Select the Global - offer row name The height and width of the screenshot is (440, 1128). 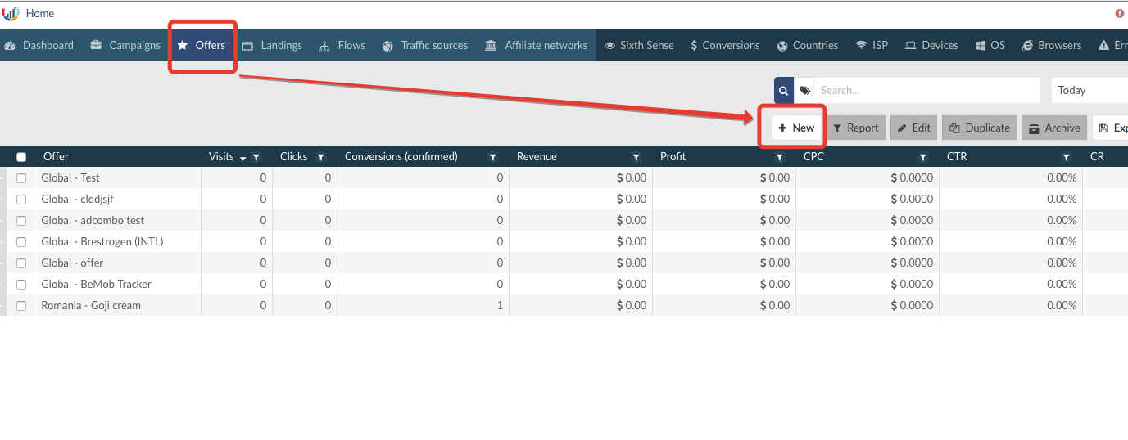pos(72,263)
